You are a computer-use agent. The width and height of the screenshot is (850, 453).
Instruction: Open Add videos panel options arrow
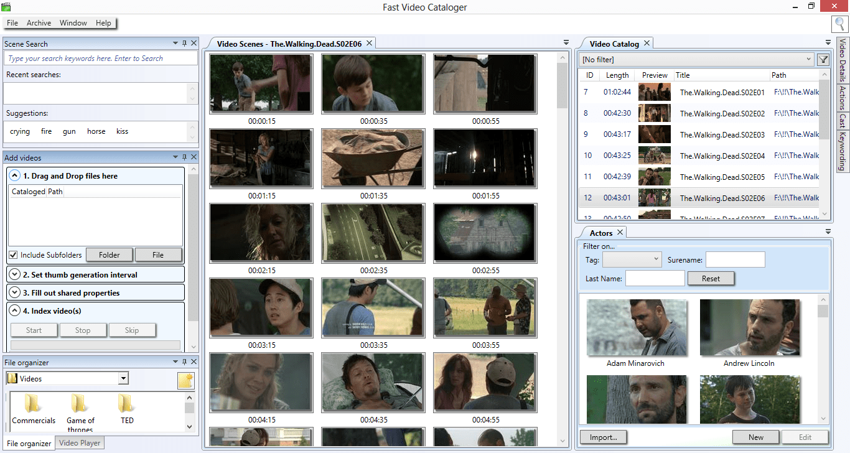click(x=175, y=157)
